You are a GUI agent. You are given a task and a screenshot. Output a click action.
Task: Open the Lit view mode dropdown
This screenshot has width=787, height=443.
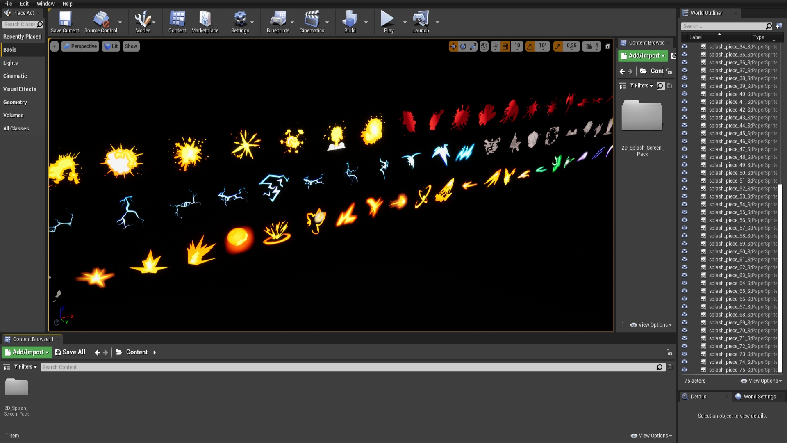111,46
